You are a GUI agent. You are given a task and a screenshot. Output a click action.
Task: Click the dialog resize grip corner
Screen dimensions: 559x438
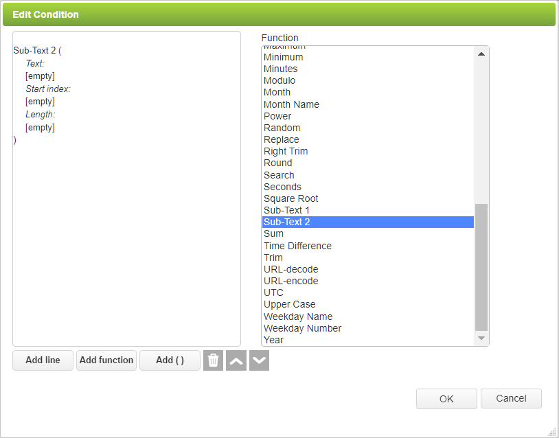[x=553, y=432]
